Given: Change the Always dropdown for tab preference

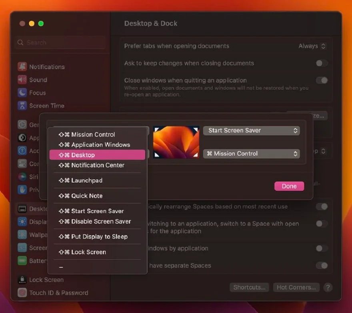Looking at the screenshot, I should pos(312,46).
